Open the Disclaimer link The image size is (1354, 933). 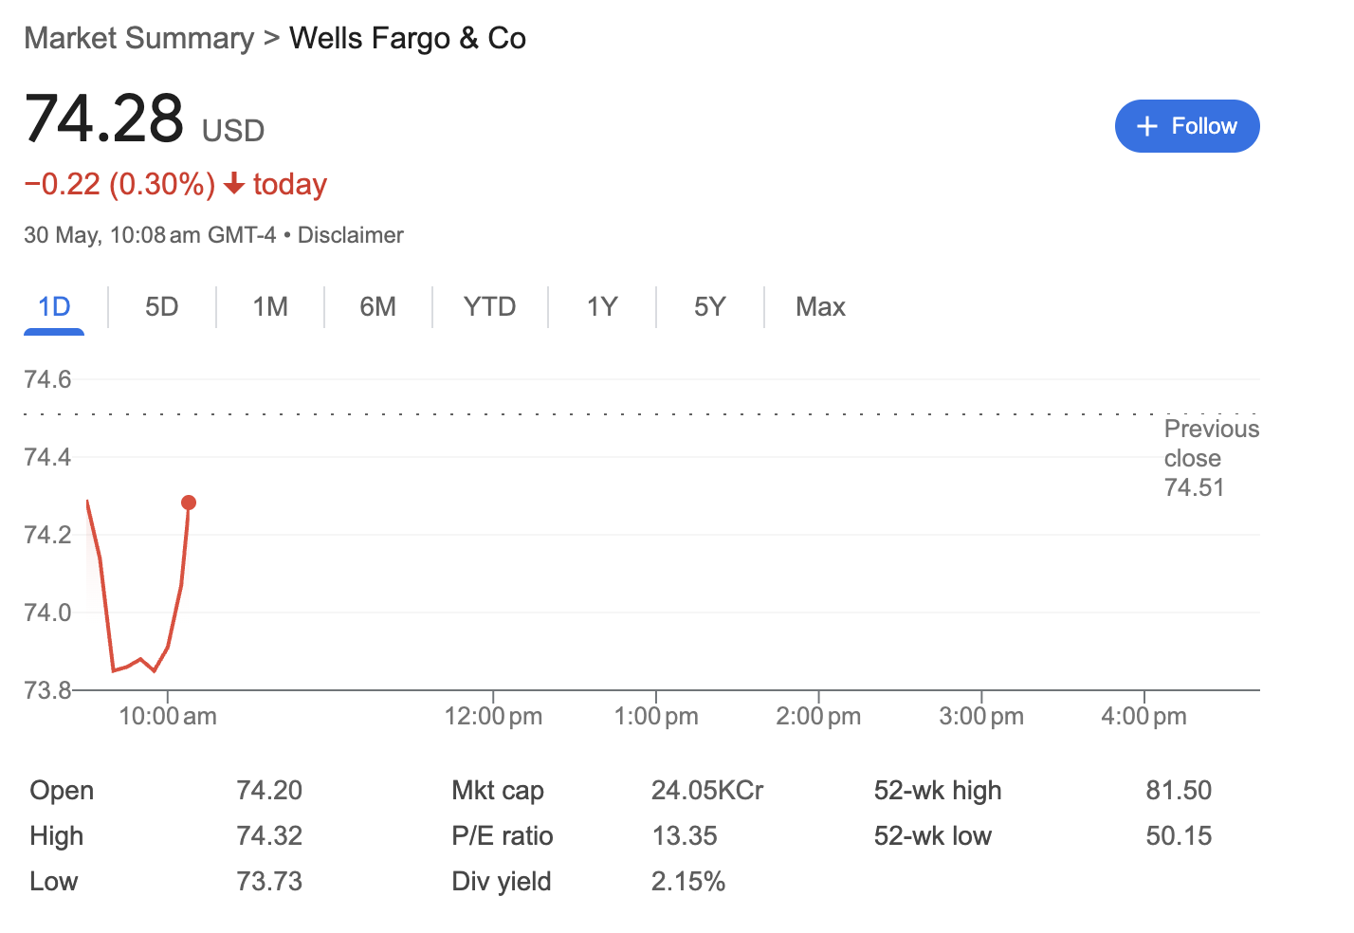(x=351, y=235)
